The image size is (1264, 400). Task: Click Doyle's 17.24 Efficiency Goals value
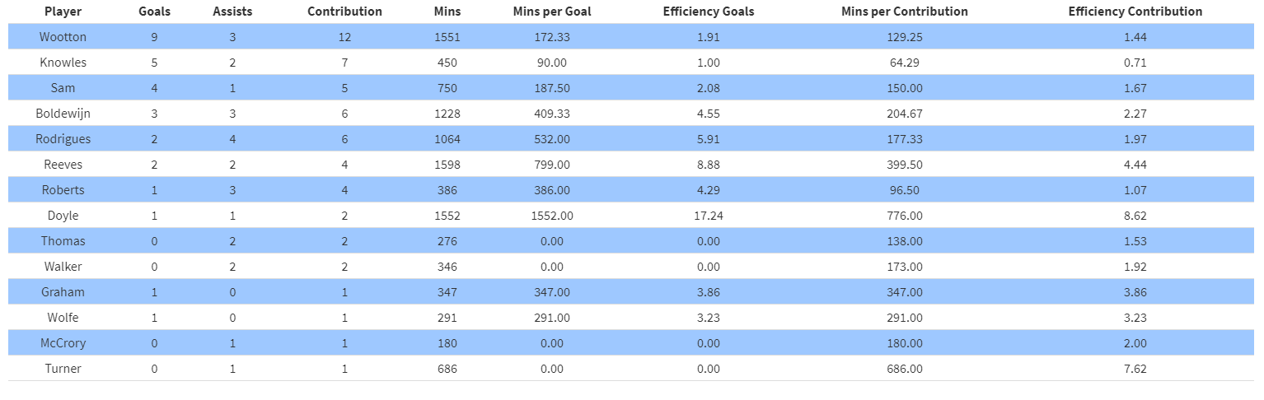click(x=708, y=216)
